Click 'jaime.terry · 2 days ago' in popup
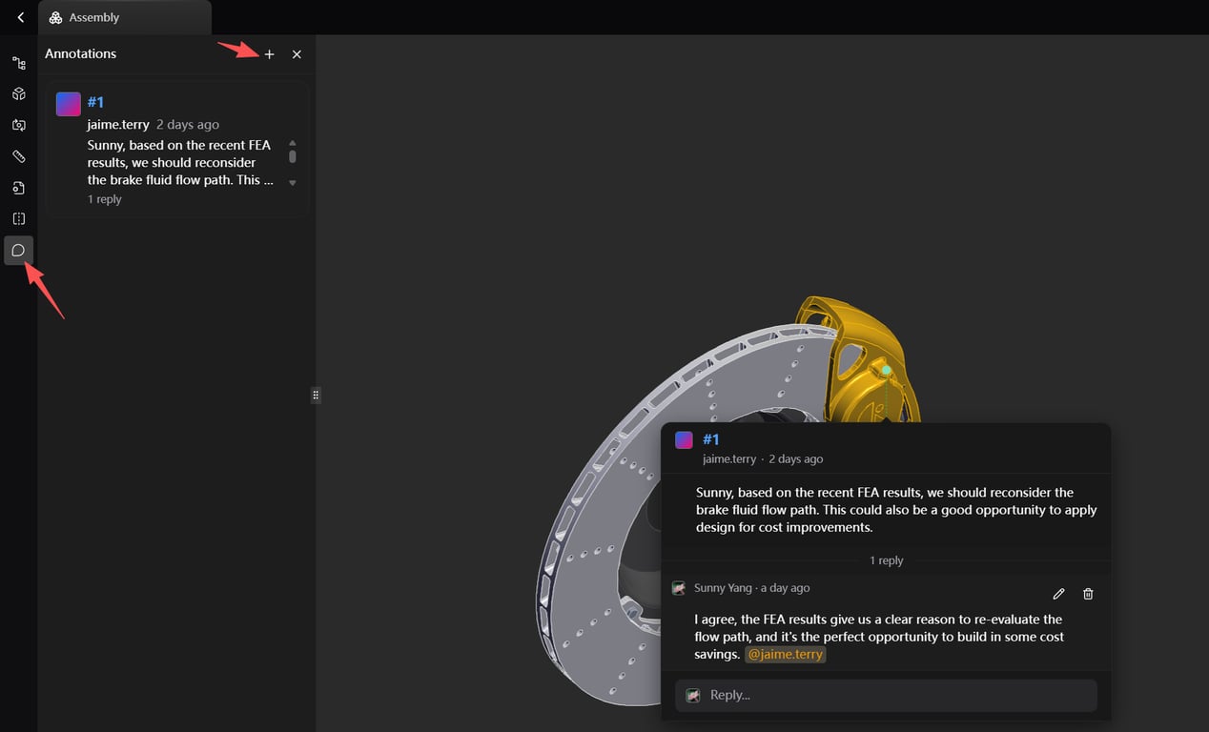 pyautogui.click(x=763, y=458)
